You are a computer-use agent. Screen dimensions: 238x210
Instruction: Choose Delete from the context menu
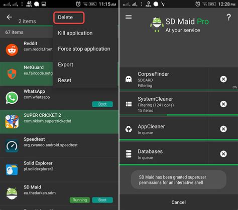pyautogui.click(x=69, y=18)
